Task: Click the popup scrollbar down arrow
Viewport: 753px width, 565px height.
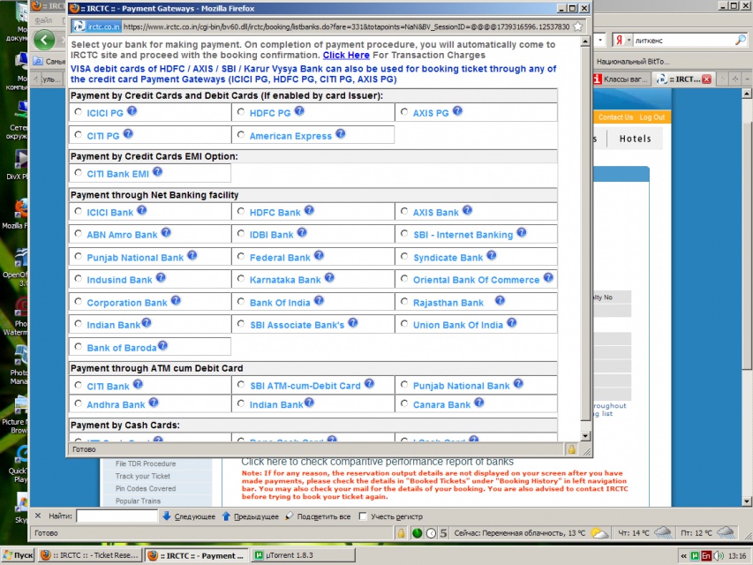Action: pos(585,434)
